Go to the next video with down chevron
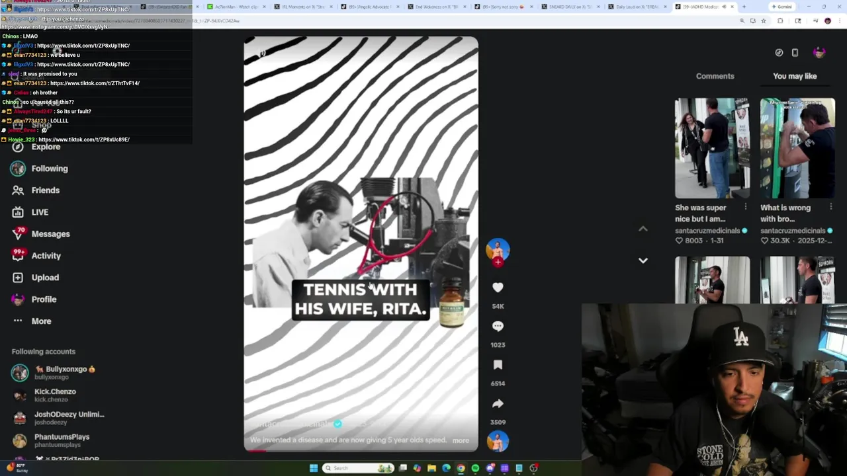The height and width of the screenshot is (476, 847). [643, 260]
